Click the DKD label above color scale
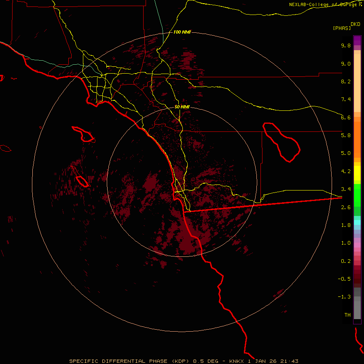 [356, 24]
